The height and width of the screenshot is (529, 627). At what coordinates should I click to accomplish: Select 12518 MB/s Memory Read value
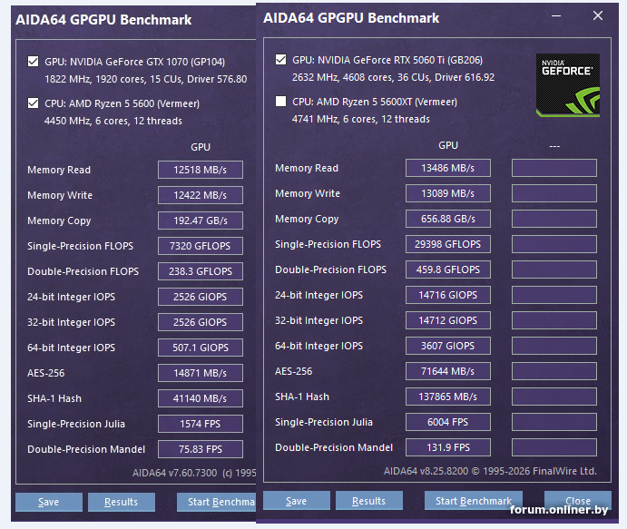coord(201,170)
